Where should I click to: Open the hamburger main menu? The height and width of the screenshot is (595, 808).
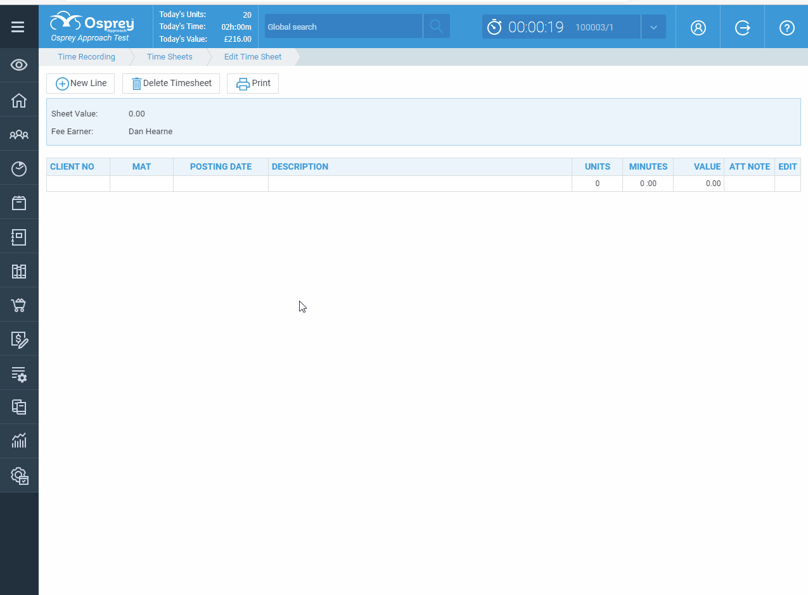[18, 27]
